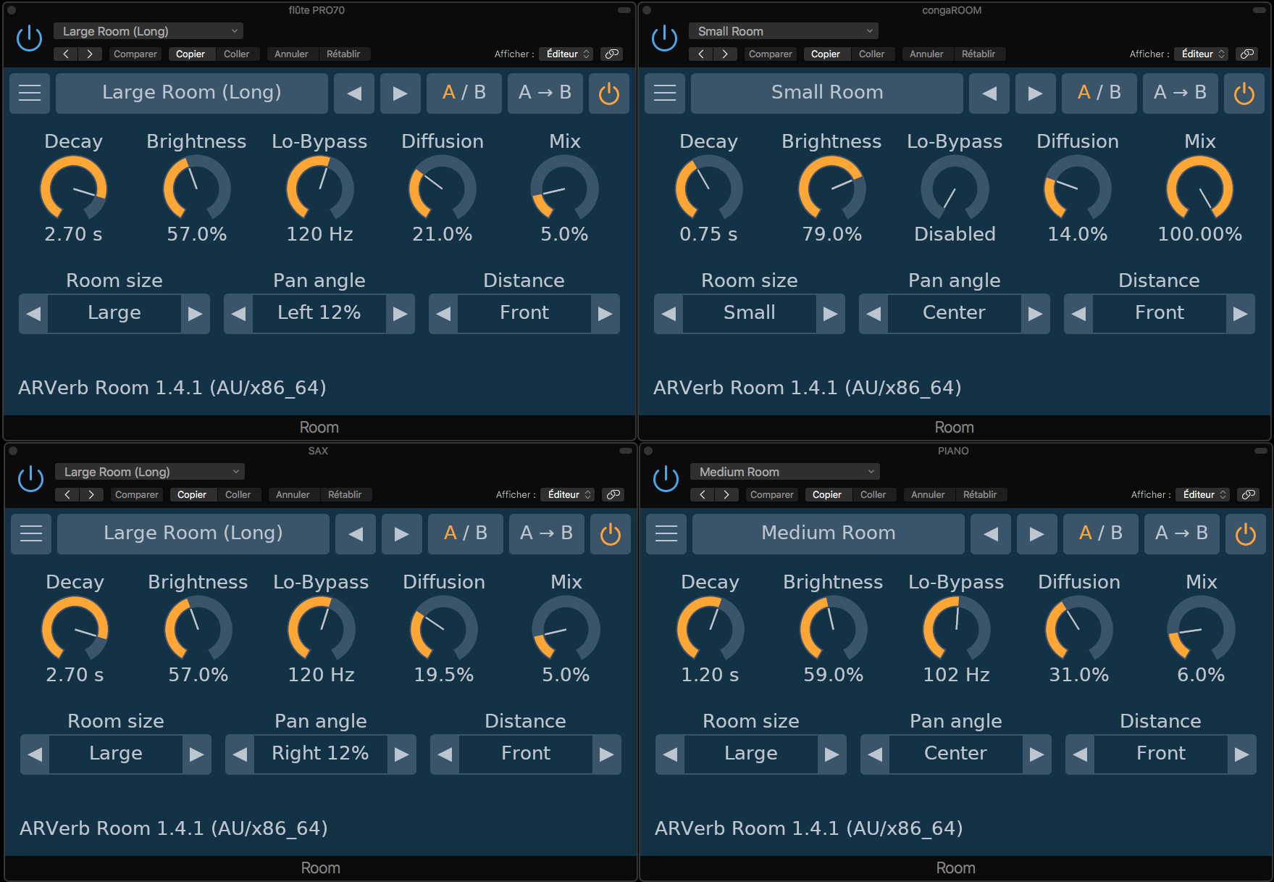This screenshot has height=882, width=1274.
Task: Switch A / B comparison in flûte PRO70 plugin
Action: click(x=464, y=93)
